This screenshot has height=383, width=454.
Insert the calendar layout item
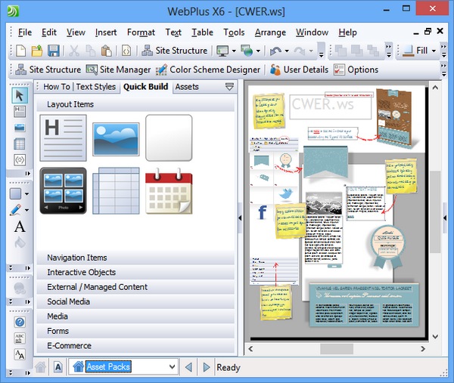click(x=169, y=191)
